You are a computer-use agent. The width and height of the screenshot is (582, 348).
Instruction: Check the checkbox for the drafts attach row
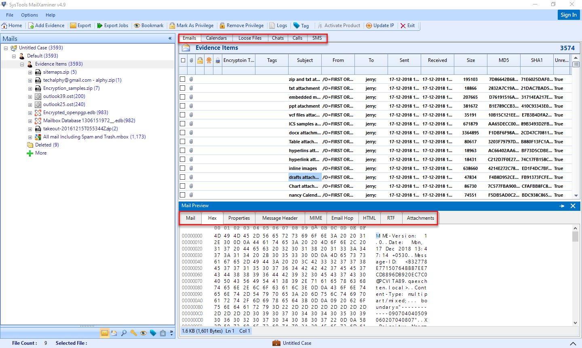tap(182, 177)
